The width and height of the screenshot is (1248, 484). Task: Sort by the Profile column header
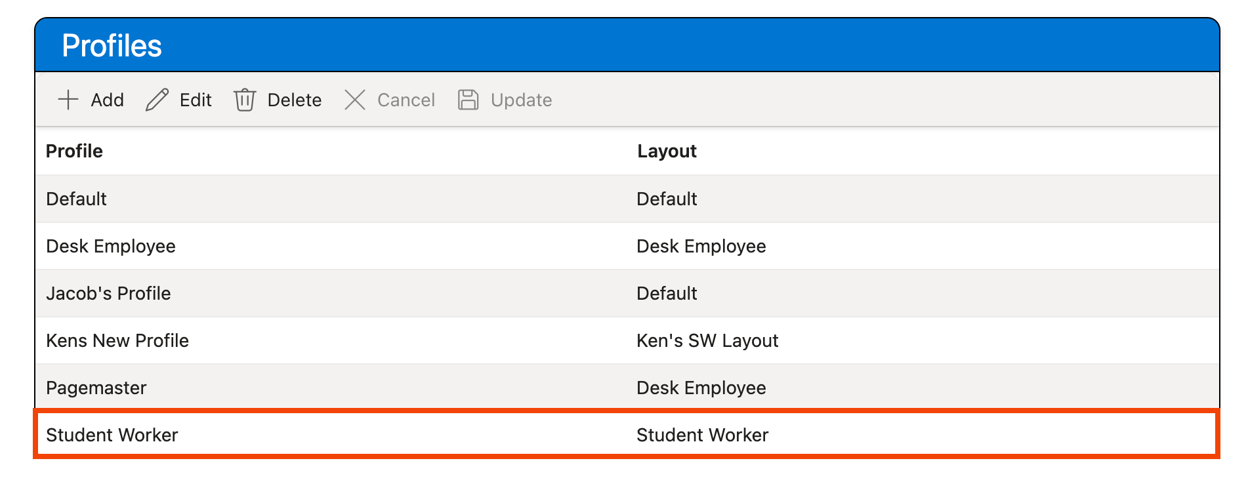click(x=74, y=151)
